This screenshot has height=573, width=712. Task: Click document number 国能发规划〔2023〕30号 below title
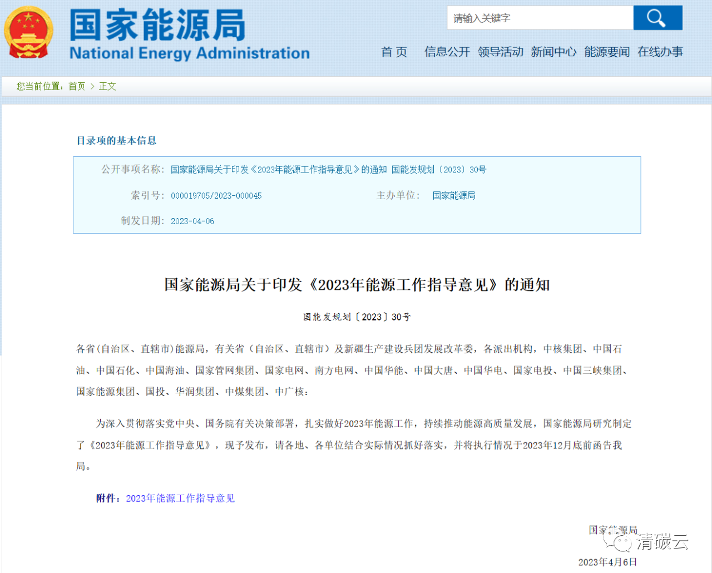click(x=357, y=317)
